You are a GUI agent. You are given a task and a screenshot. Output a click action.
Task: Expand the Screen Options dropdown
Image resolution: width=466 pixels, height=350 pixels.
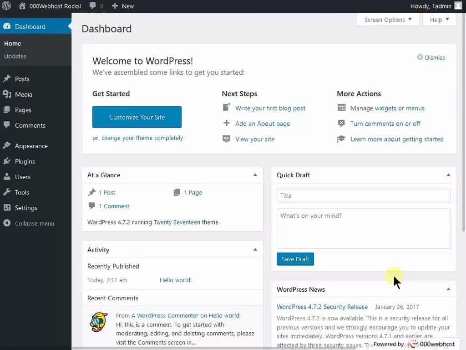pyautogui.click(x=388, y=20)
